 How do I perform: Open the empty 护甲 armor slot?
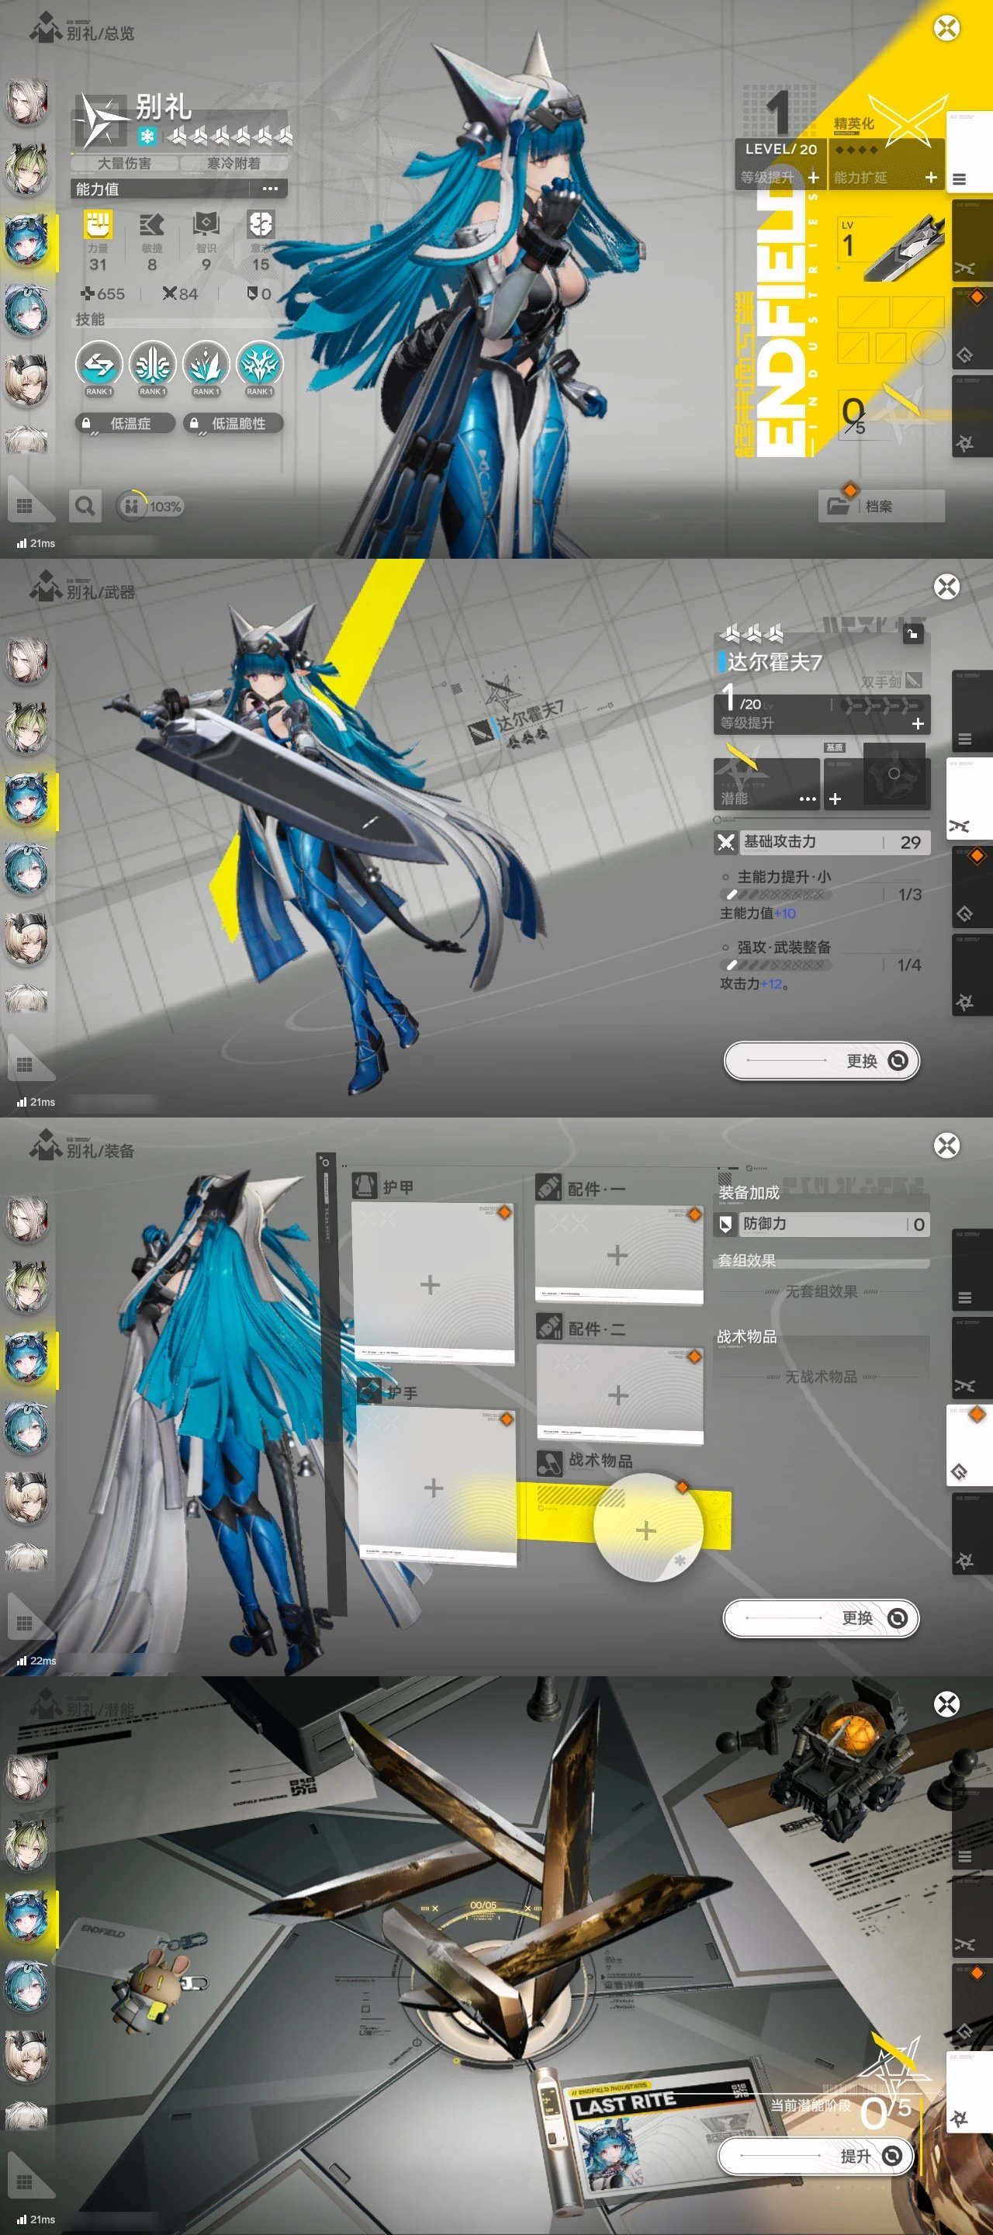pyautogui.click(x=431, y=1285)
